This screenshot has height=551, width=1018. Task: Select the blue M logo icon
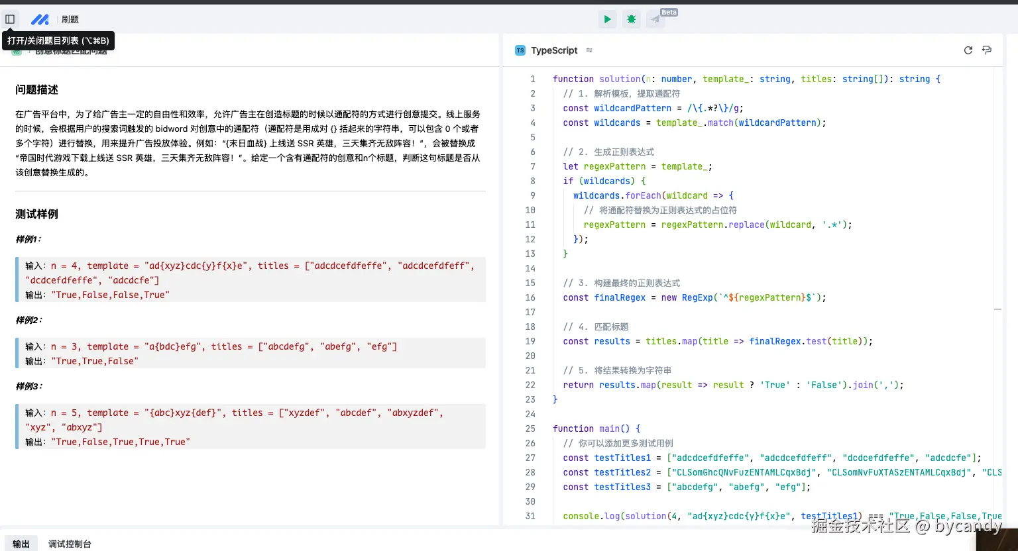pos(40,19)
